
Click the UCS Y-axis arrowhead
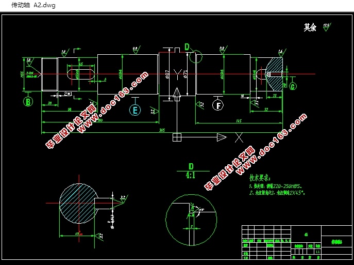tap(177, 92)
